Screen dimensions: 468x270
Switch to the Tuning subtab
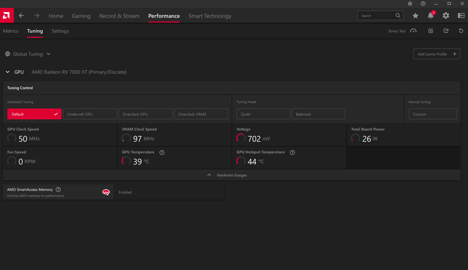pos(35,31)
